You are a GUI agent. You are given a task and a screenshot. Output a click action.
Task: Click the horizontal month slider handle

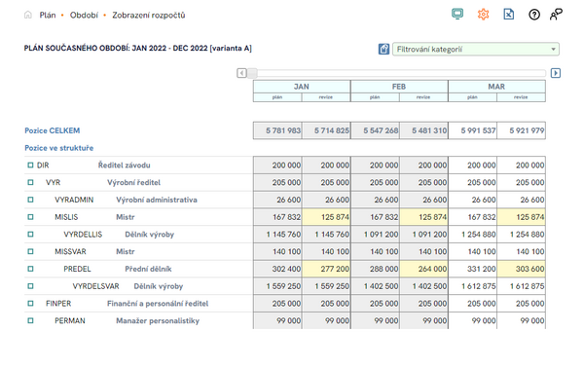[x=252, y=73]
